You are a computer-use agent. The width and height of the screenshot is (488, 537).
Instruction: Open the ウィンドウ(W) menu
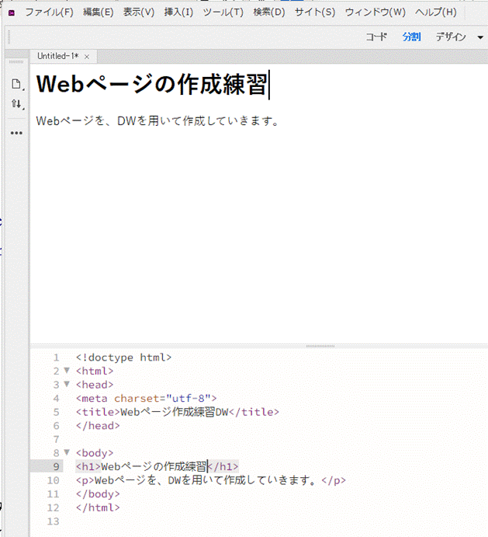[375, 12]
